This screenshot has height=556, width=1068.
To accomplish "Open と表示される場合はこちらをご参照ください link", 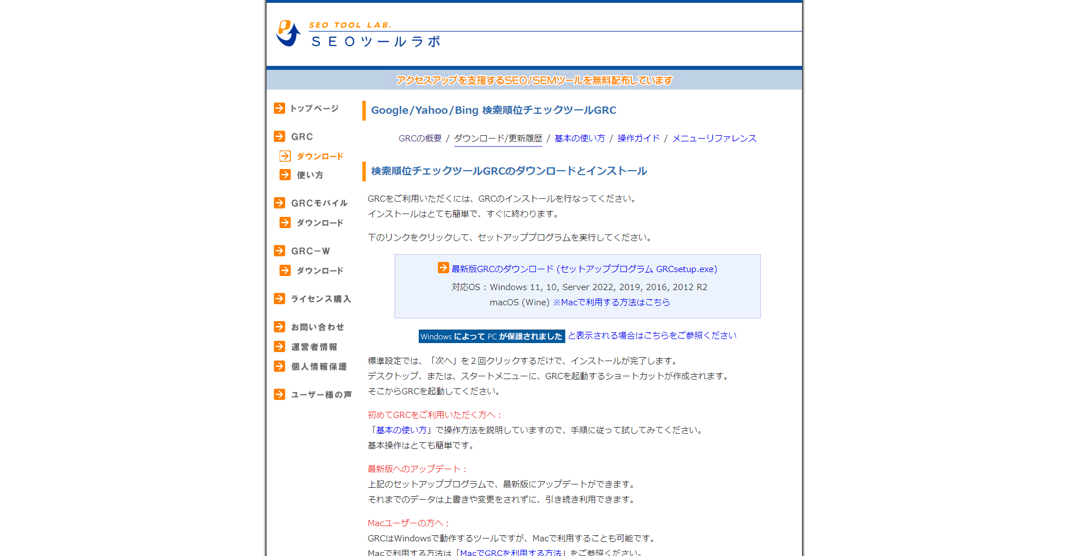I will click(652, 336).
